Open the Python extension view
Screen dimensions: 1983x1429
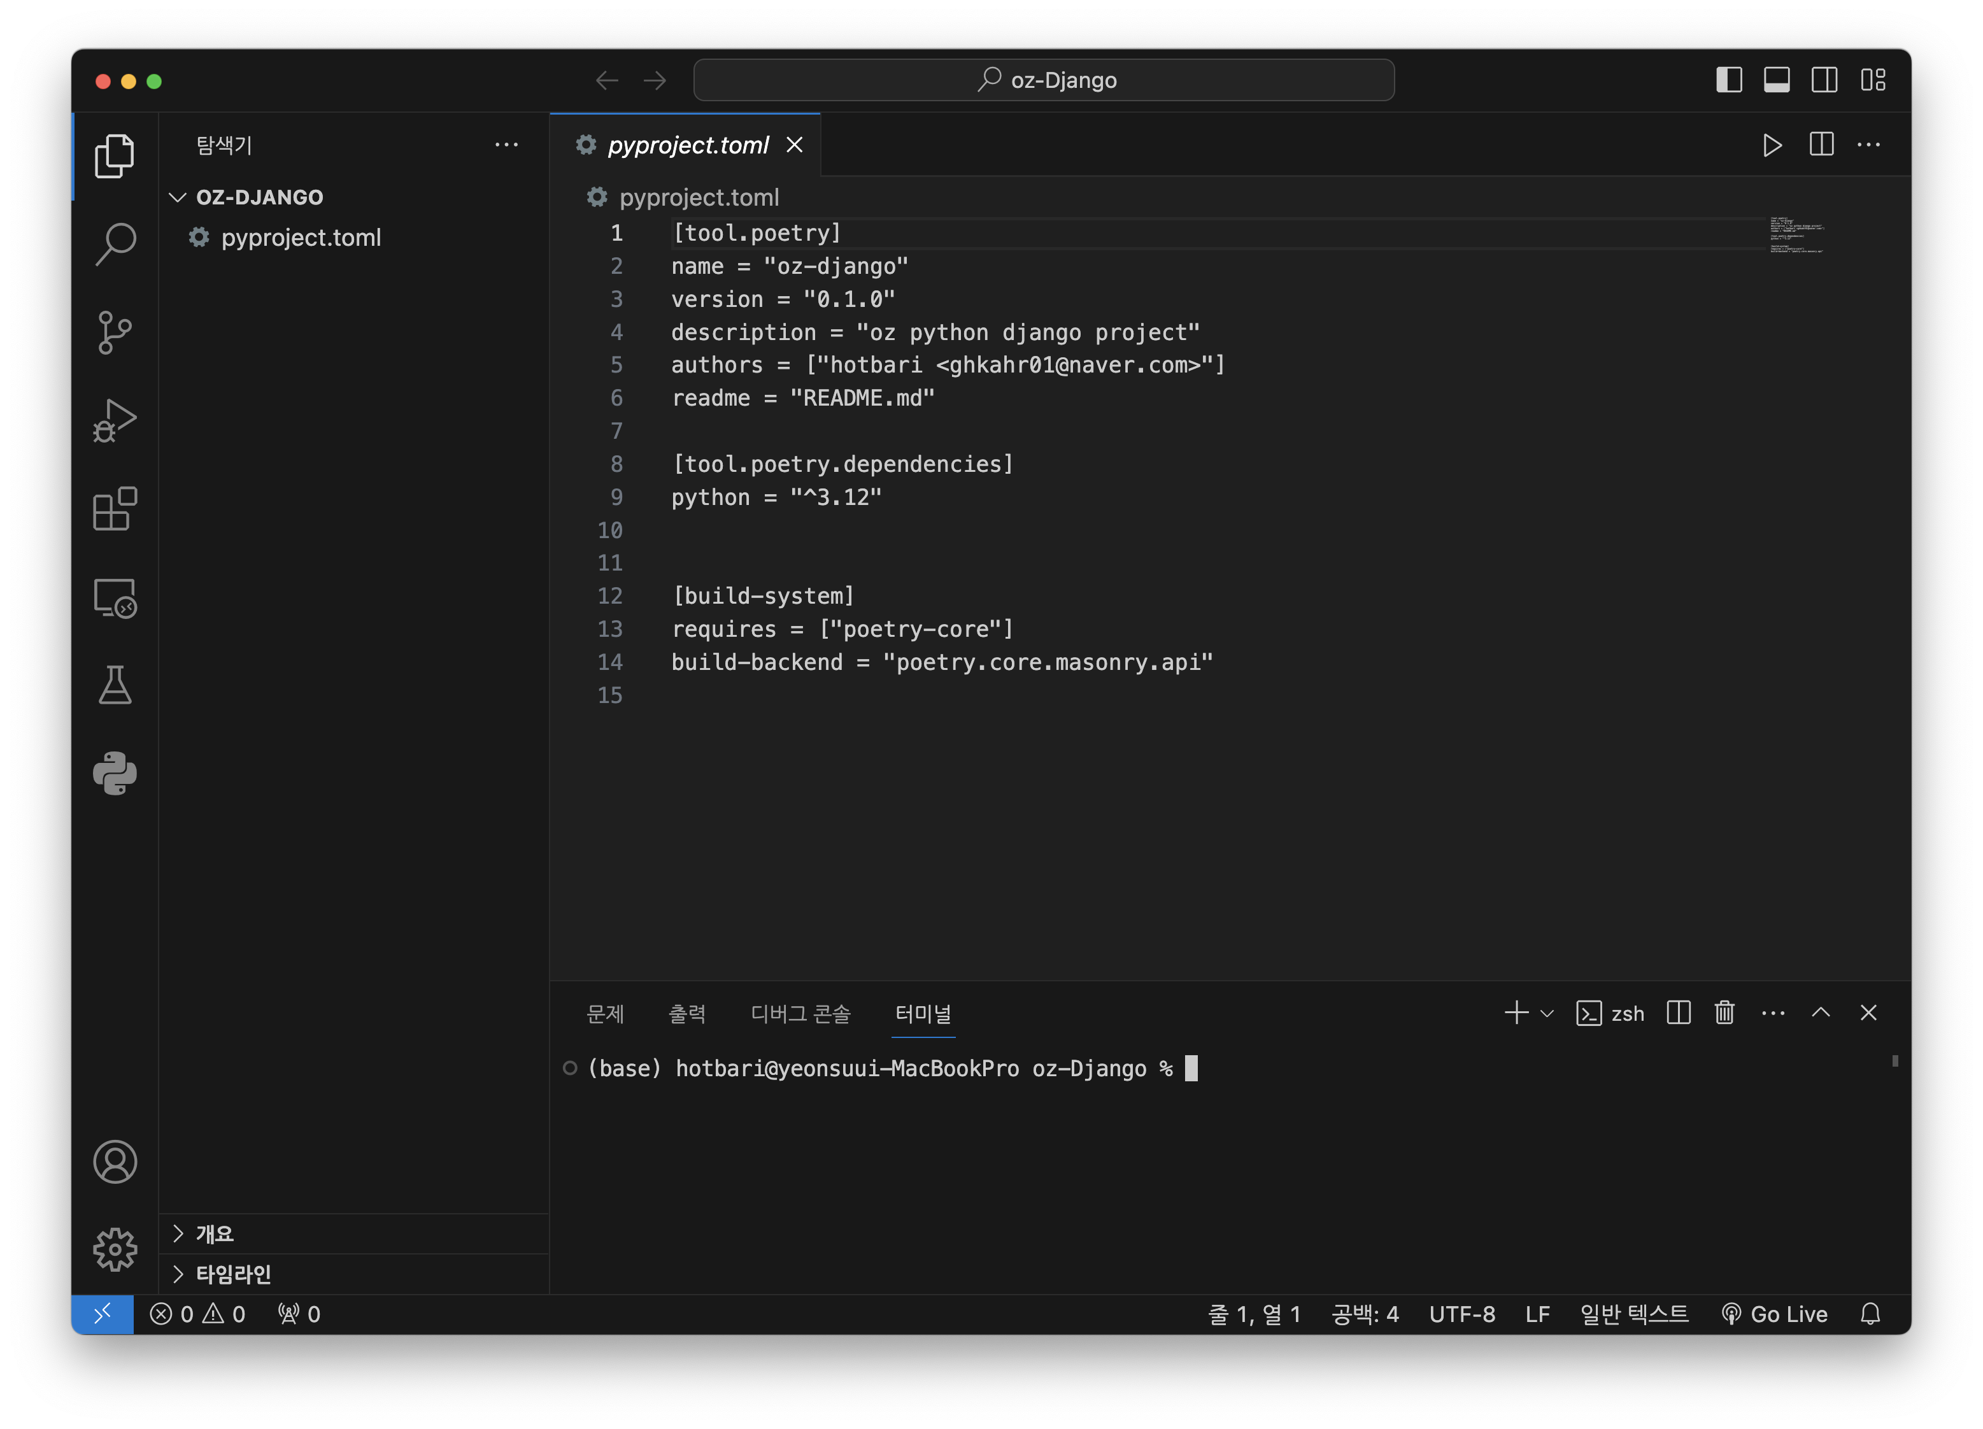click(115, 773)
